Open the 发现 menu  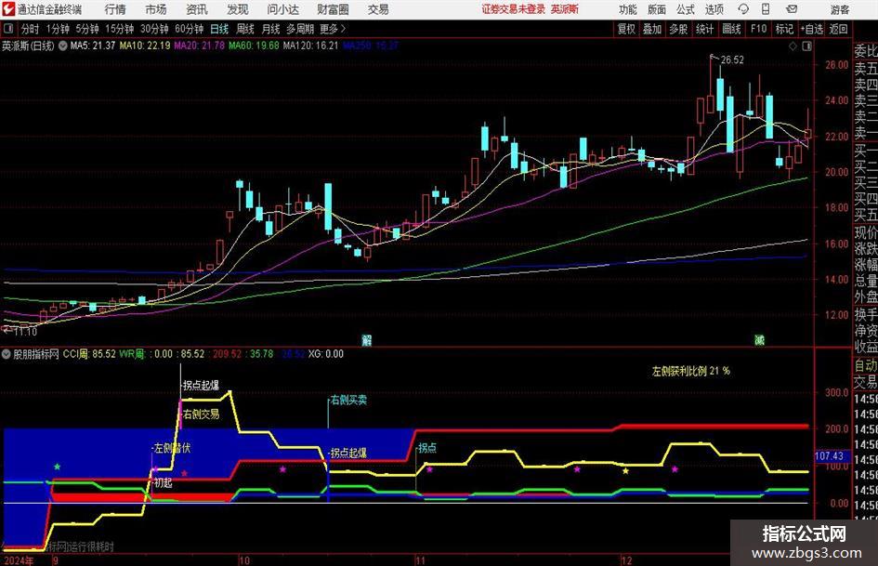pos(238,9)
